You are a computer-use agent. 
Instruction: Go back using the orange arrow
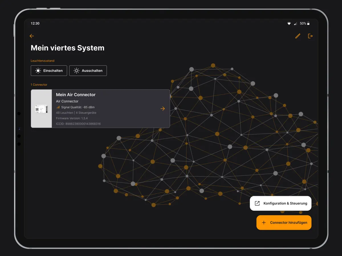pos(32,36)
